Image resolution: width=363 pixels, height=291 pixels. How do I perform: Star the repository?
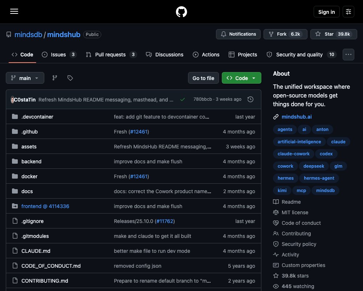pos(334,34)
